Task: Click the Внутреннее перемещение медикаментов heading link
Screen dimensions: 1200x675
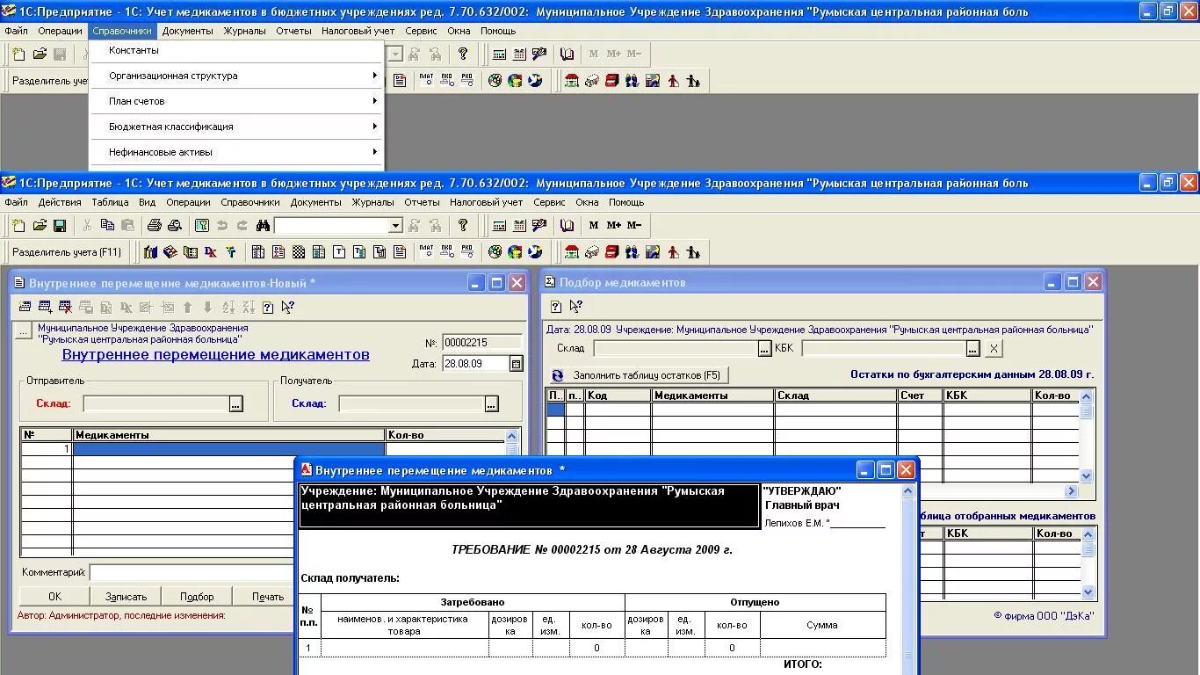Action: coord(216,355)
